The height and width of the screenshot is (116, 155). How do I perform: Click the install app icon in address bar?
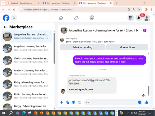[x=129, y=10]
